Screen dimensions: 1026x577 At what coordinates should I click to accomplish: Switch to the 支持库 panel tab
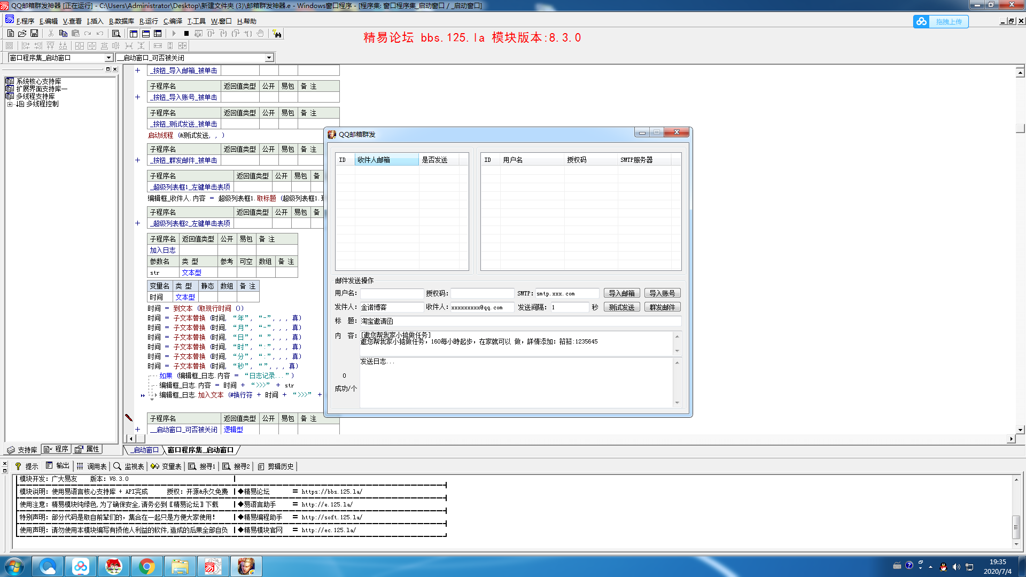pos(22,450)
